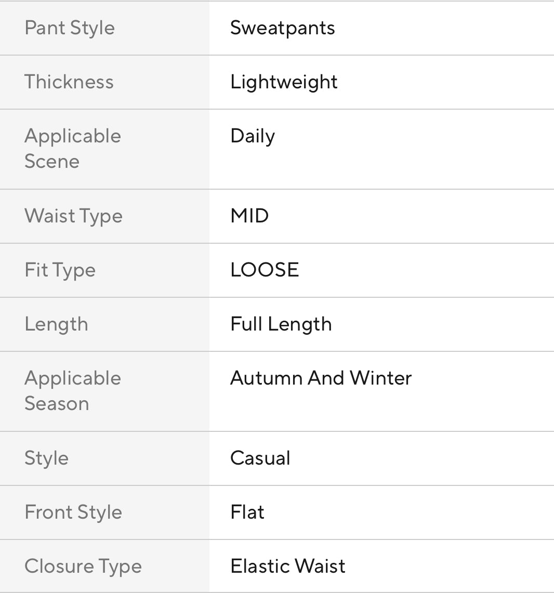Click the Full Length value

tap(281, 324)
